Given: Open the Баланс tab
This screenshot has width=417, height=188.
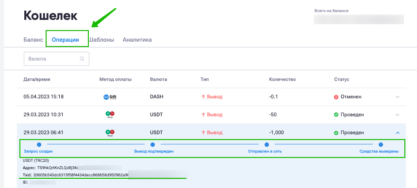Looking at the screenshot, I should pyautogui.click(x=33, y=40).
